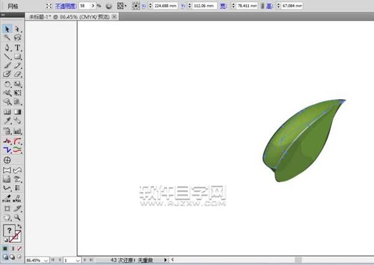The width and height of the screenshot is (374, 265).
Task: Open the artboard number dropdown
Action: 77,259
